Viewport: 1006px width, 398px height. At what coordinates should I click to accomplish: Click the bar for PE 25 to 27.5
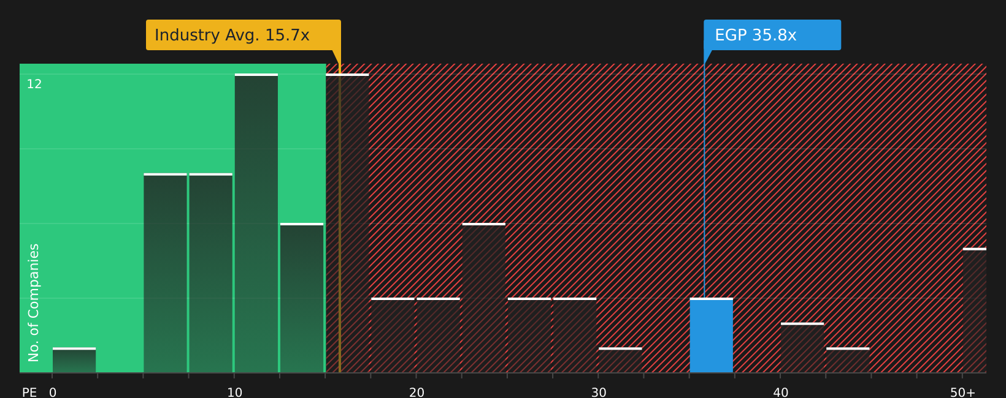tap(529, 336)
